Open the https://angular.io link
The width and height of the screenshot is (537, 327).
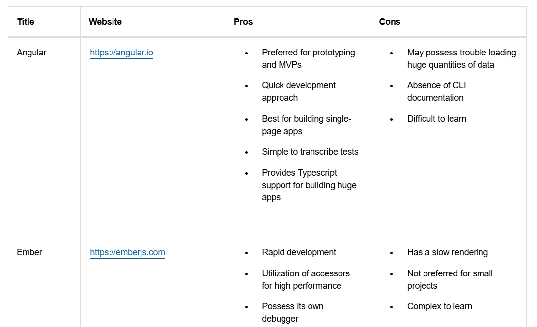coord(121,53)
